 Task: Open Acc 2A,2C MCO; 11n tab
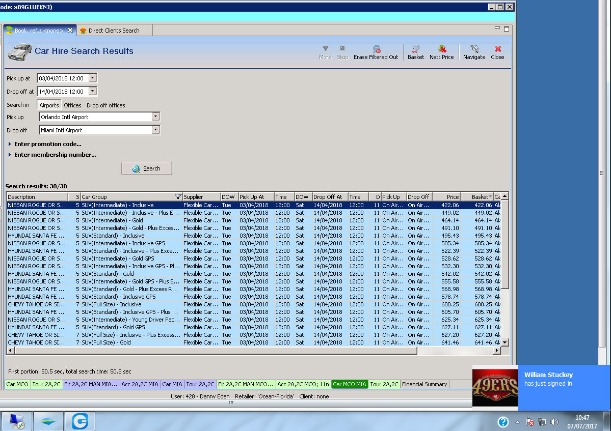tap(303, 384)
